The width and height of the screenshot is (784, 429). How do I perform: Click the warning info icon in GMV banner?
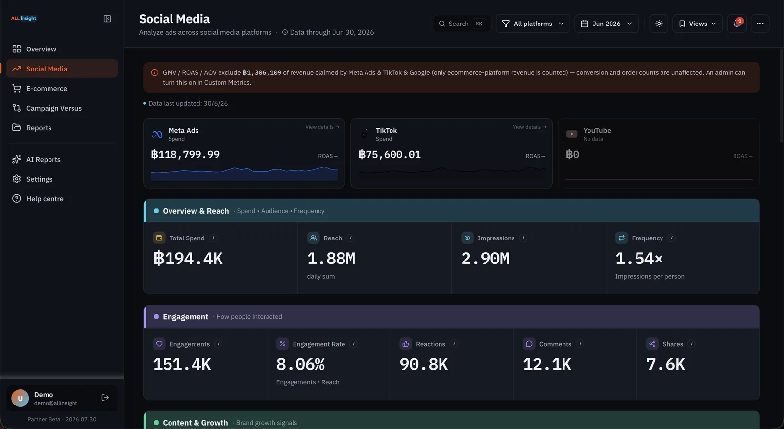point(155,72)
